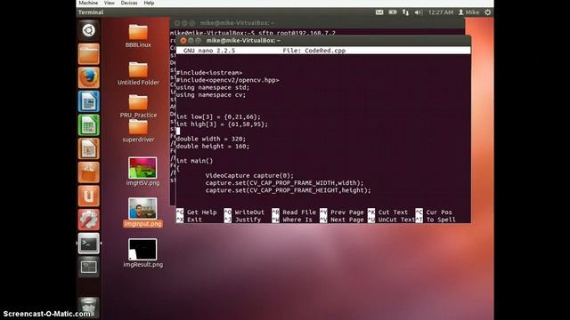This screenshot has height=320, width=570.
Task: Open the Files manager in launcher
Action: click(89, 53)
